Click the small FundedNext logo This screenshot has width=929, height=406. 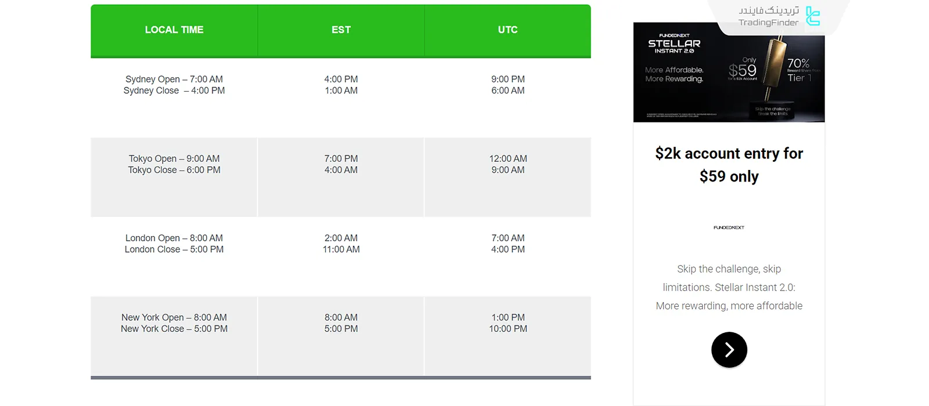pos(729,227)
